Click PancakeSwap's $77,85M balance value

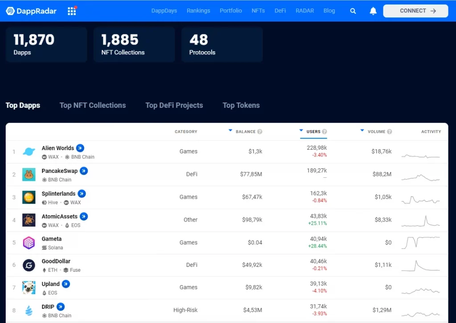point(251,174)
